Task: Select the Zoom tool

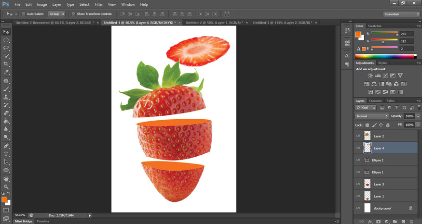Action: [x=6, y=187]
